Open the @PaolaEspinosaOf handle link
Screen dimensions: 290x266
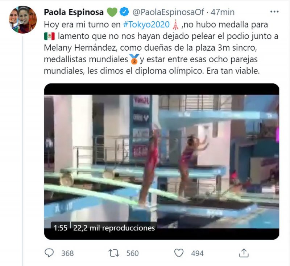(168, 12)
